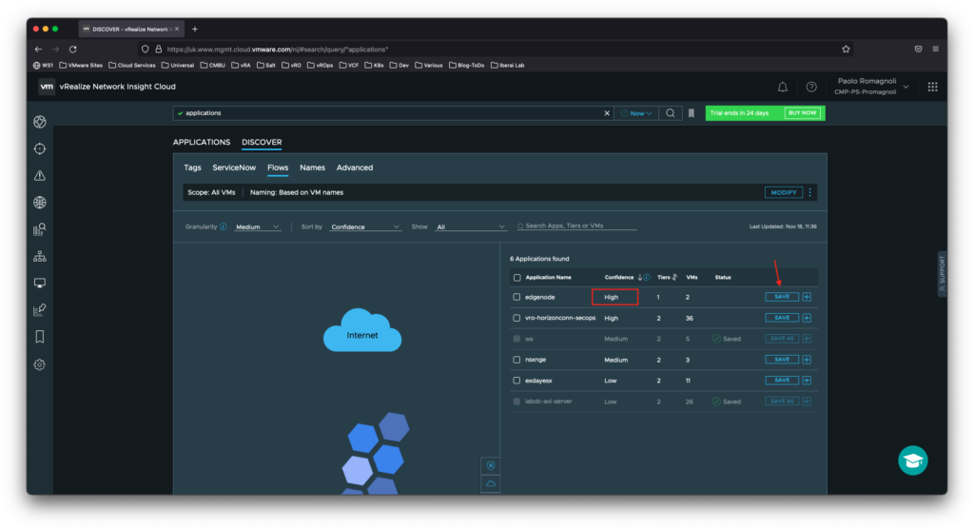Save the edgenode application
The height and width of the screenshot is (530, 974).
(782, 297)
